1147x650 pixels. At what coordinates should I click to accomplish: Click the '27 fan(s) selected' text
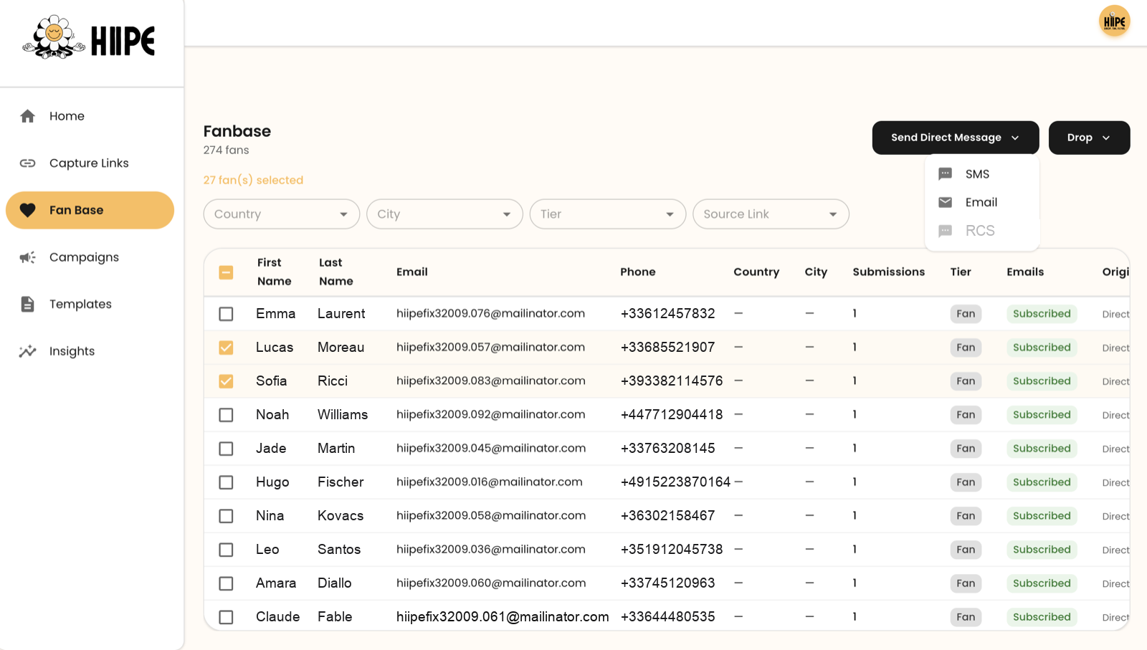pos(253,180)
